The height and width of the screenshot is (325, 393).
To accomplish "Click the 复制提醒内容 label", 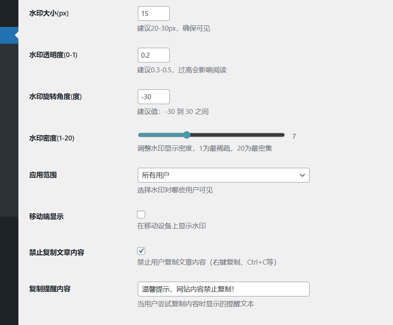I will 50,289.
